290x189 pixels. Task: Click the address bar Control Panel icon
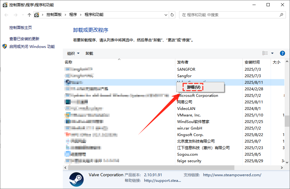[37, 15]
